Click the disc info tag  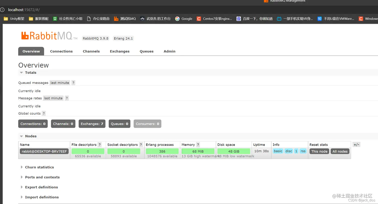[289, 151]
